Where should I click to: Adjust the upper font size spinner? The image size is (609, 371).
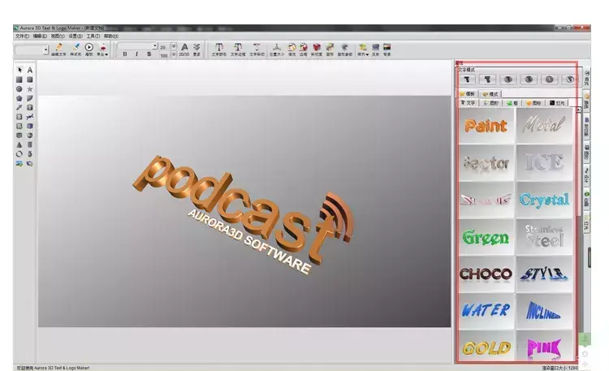174,45
